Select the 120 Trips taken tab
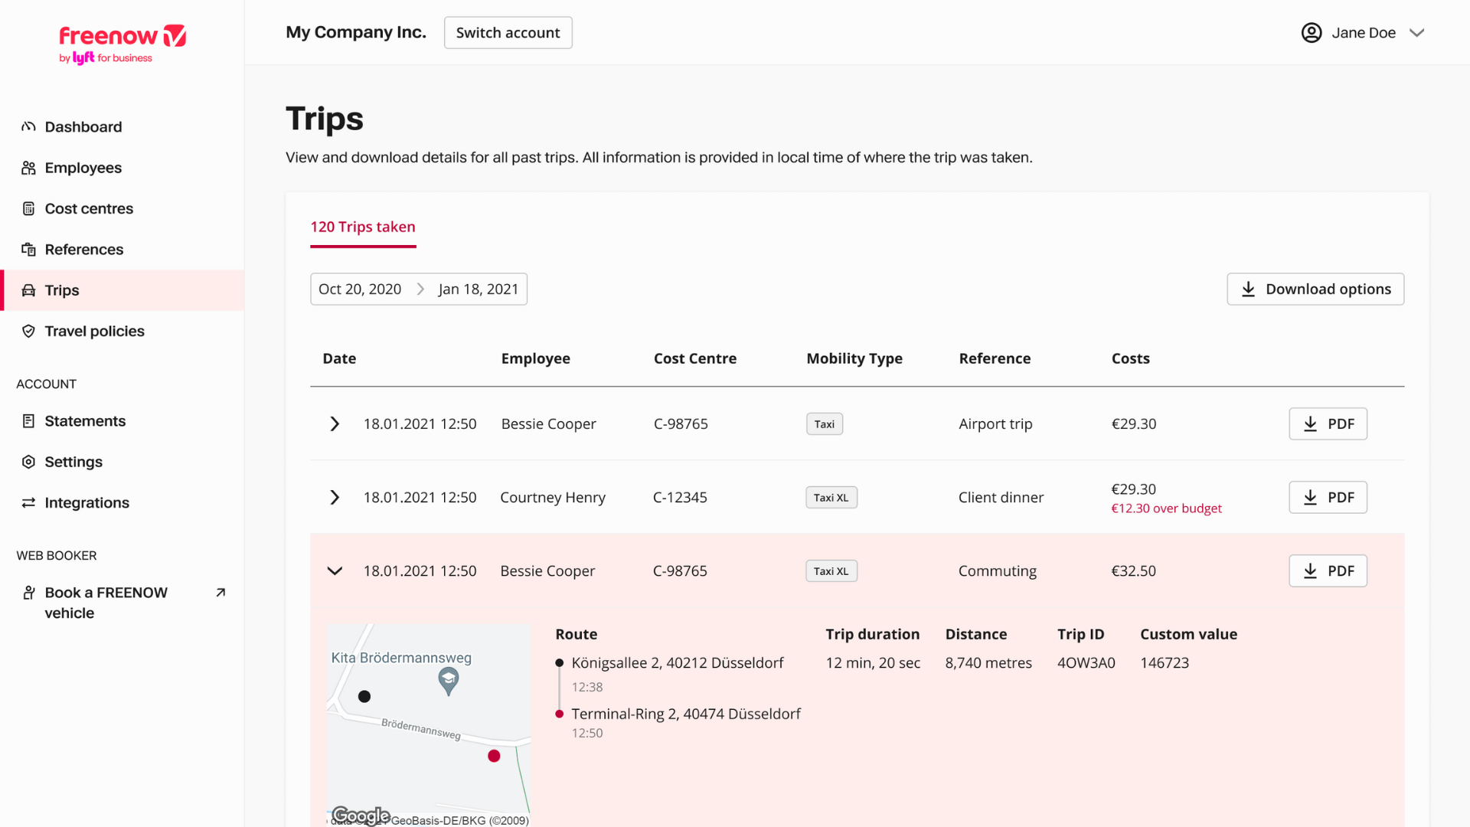The image size is (1470, 827). (363, 227)
